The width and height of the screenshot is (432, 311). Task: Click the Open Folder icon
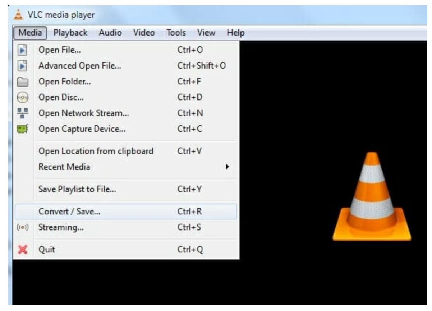[x=23, y=82]
